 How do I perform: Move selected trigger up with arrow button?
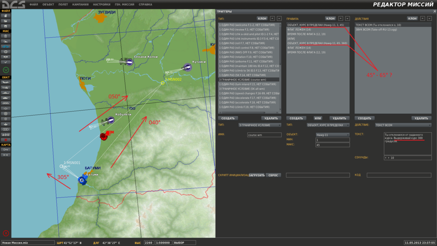tap(272, 19)
